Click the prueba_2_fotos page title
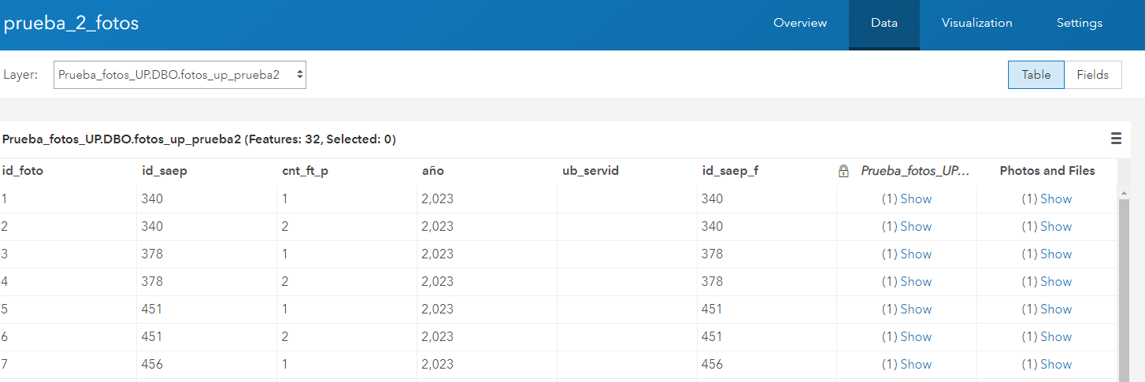 tap(71, 24)
